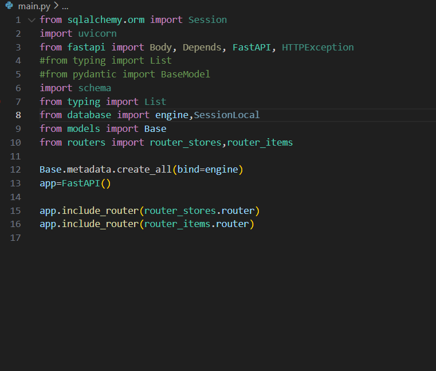Click 'routers' on line 10

tap(87, 143)
